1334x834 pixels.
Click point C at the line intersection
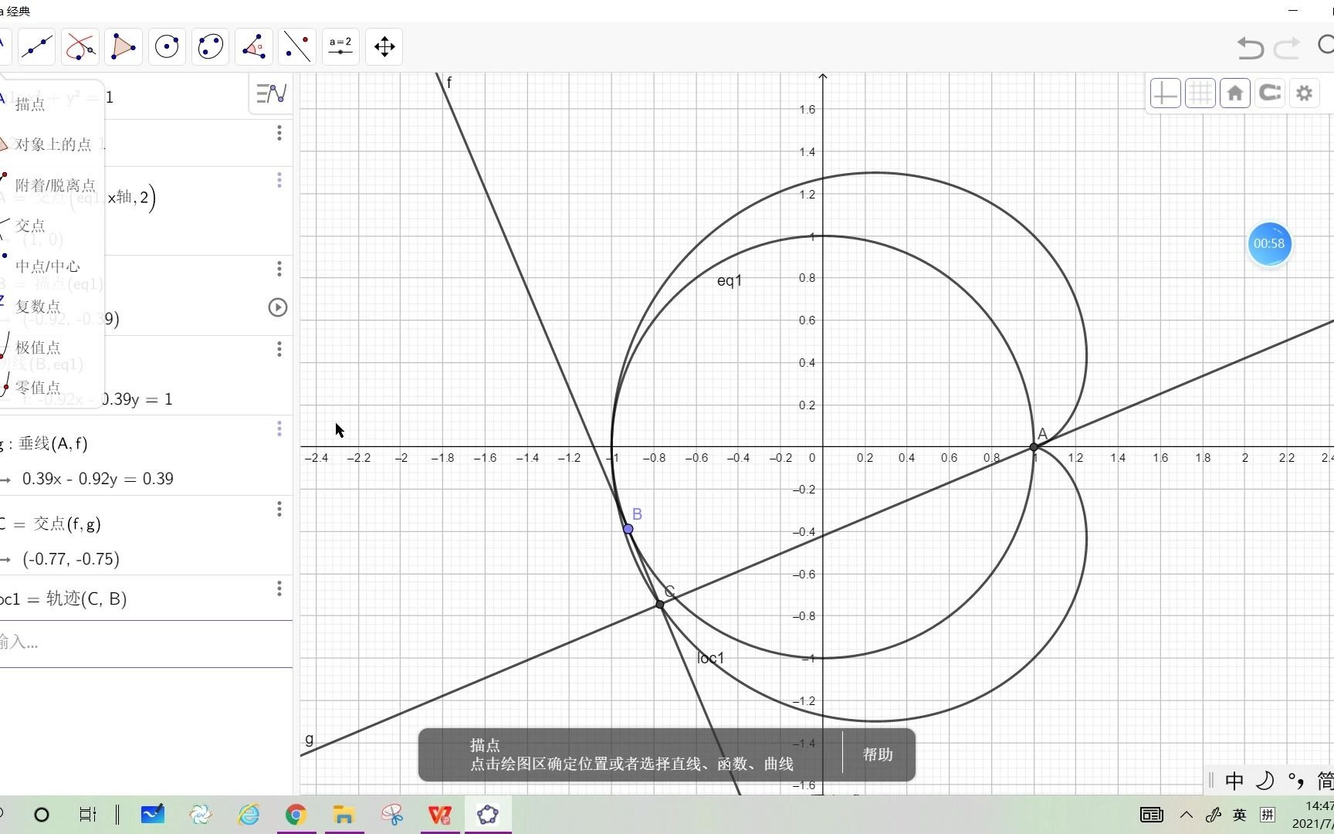tap(660, 604)
